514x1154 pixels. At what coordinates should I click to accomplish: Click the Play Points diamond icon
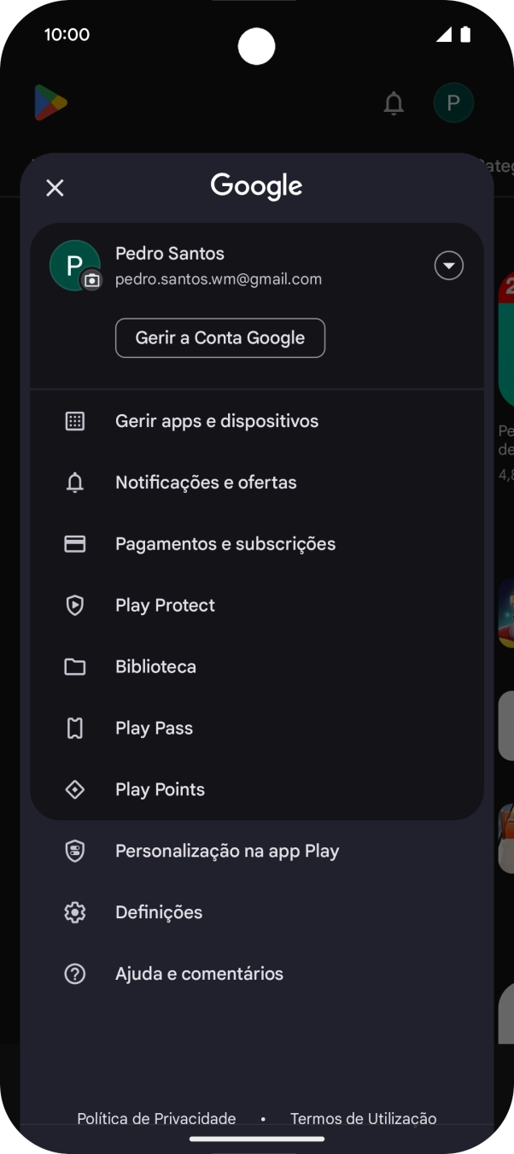point(75,789)
